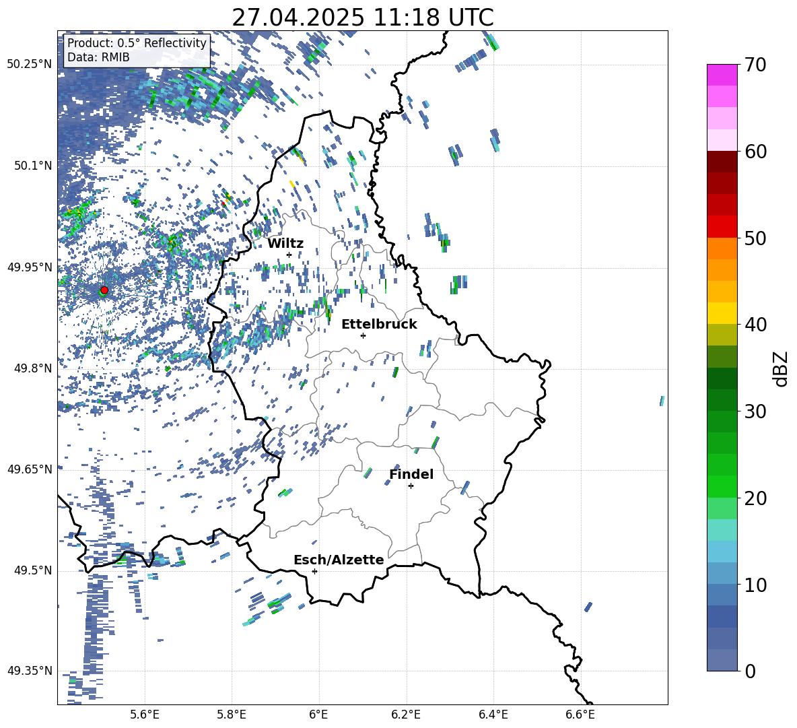The height and width of the screenshot is (728, 797).
Task: Click the dBZ colorbar axis label
Action: [780, 368]
